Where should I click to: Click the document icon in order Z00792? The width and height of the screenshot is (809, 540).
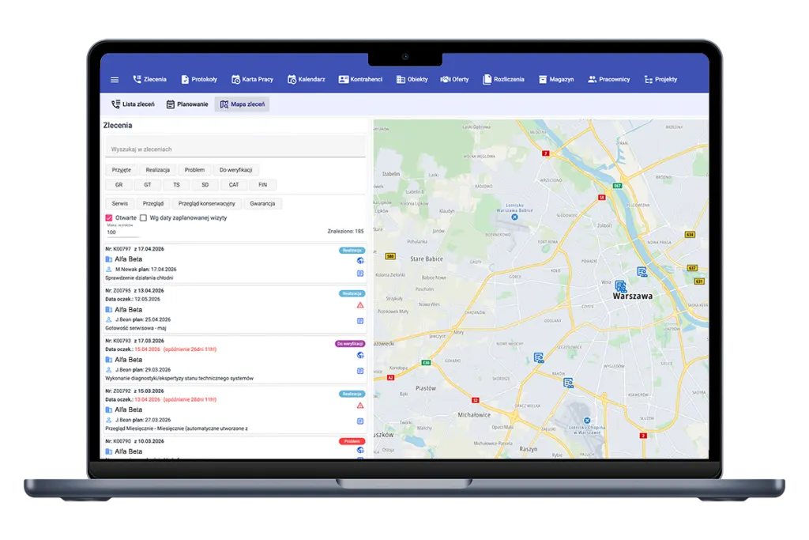360,421
